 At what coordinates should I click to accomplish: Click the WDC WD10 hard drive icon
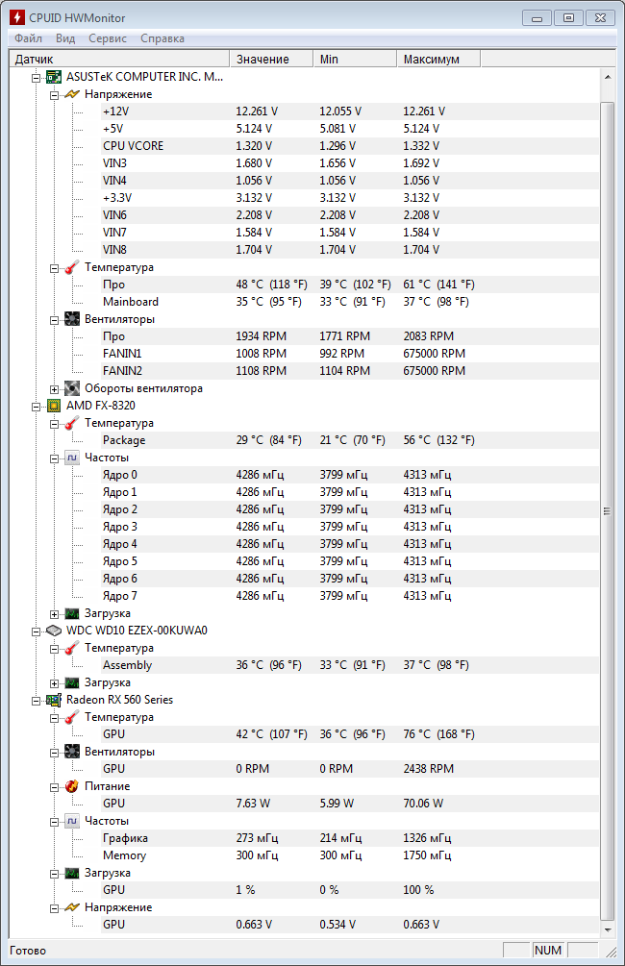(54, 631)
